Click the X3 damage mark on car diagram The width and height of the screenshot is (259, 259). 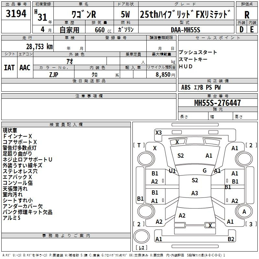158,132
